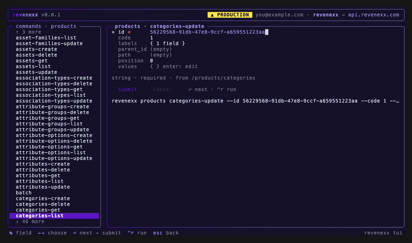Click the PRODUCTION warning badge
Image resolution: width=412 pixels, height=243 pixels.
coord(230,15)
